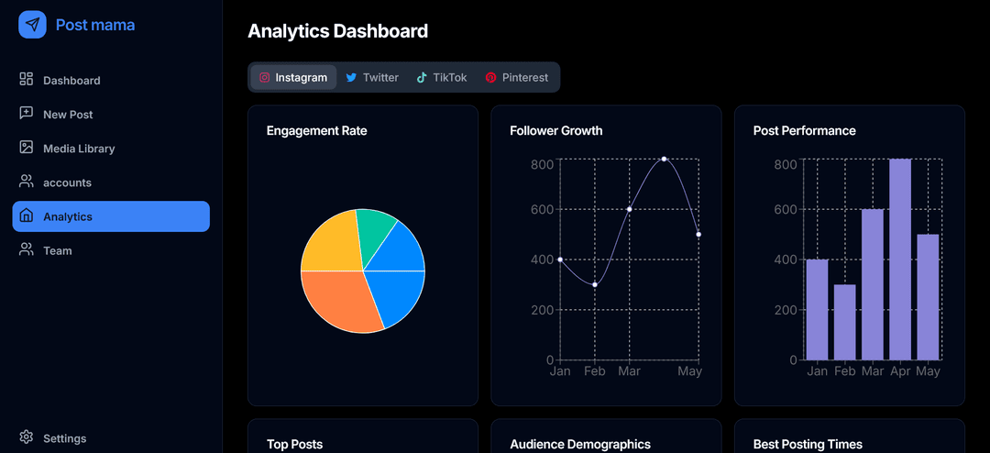Screen dimensions: 990x453
Task: Open the Pinterest analytics tab
Action: click(x=517, y=78)
